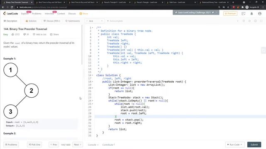
Task: Reset code with the editor refresh icon
Action: [x=249, y=21]
